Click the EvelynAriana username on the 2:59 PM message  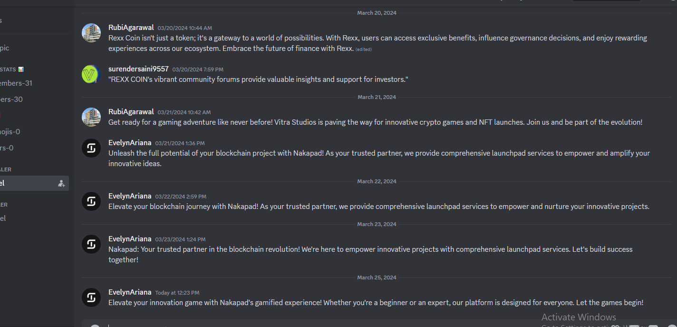coord(130,196)
